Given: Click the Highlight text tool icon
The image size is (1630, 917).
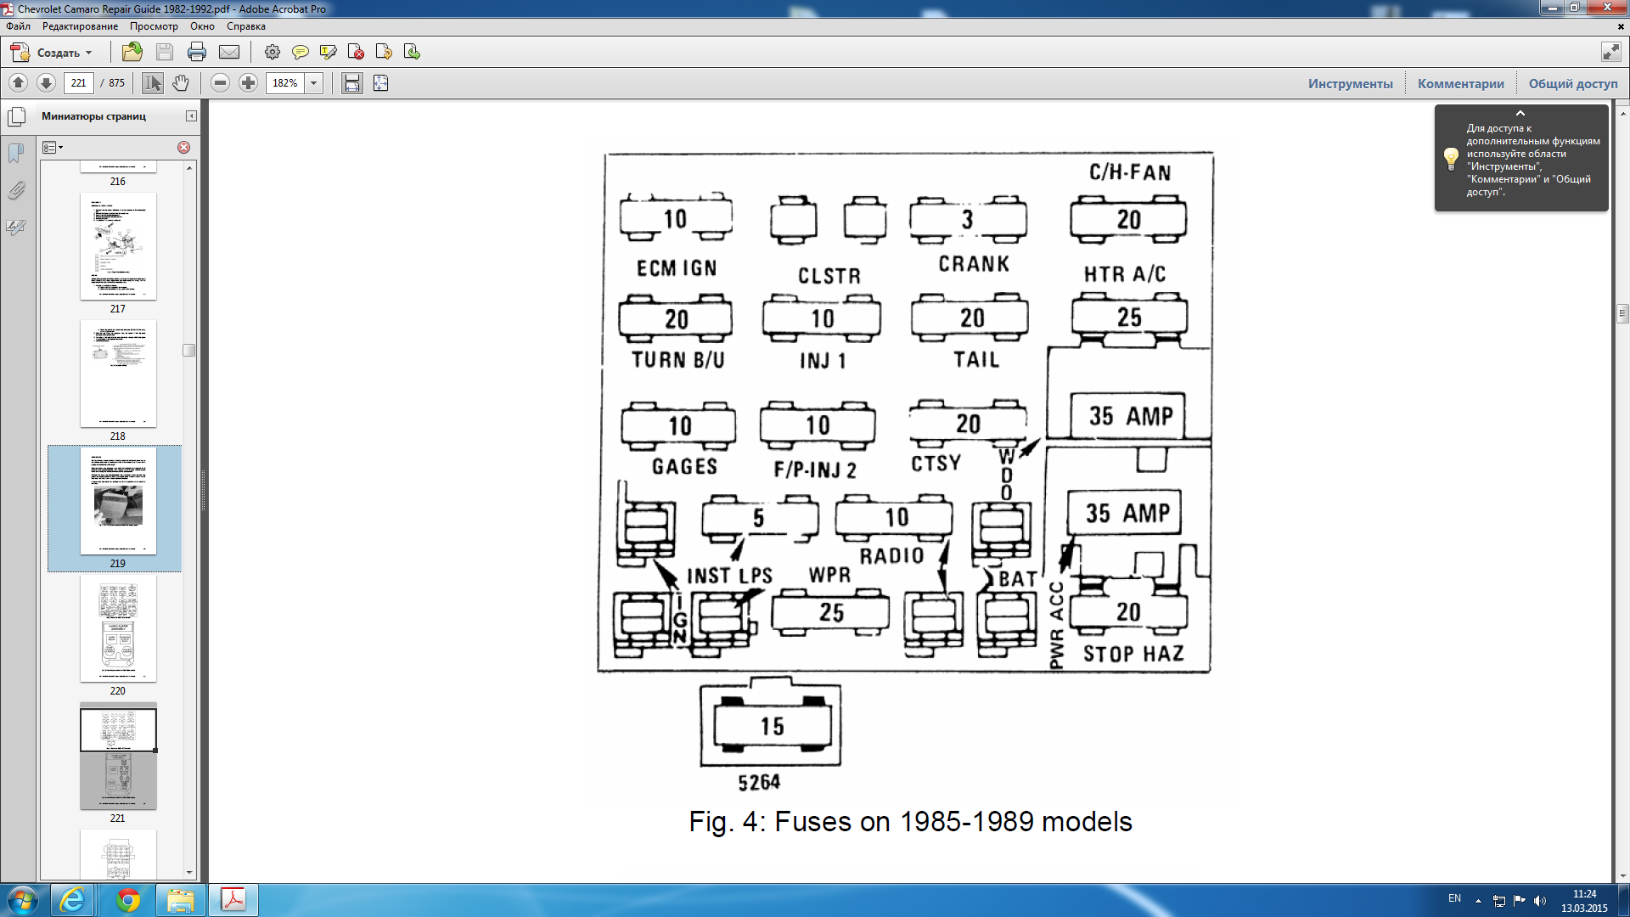Looking at the screenshot, I should [328, 53].
